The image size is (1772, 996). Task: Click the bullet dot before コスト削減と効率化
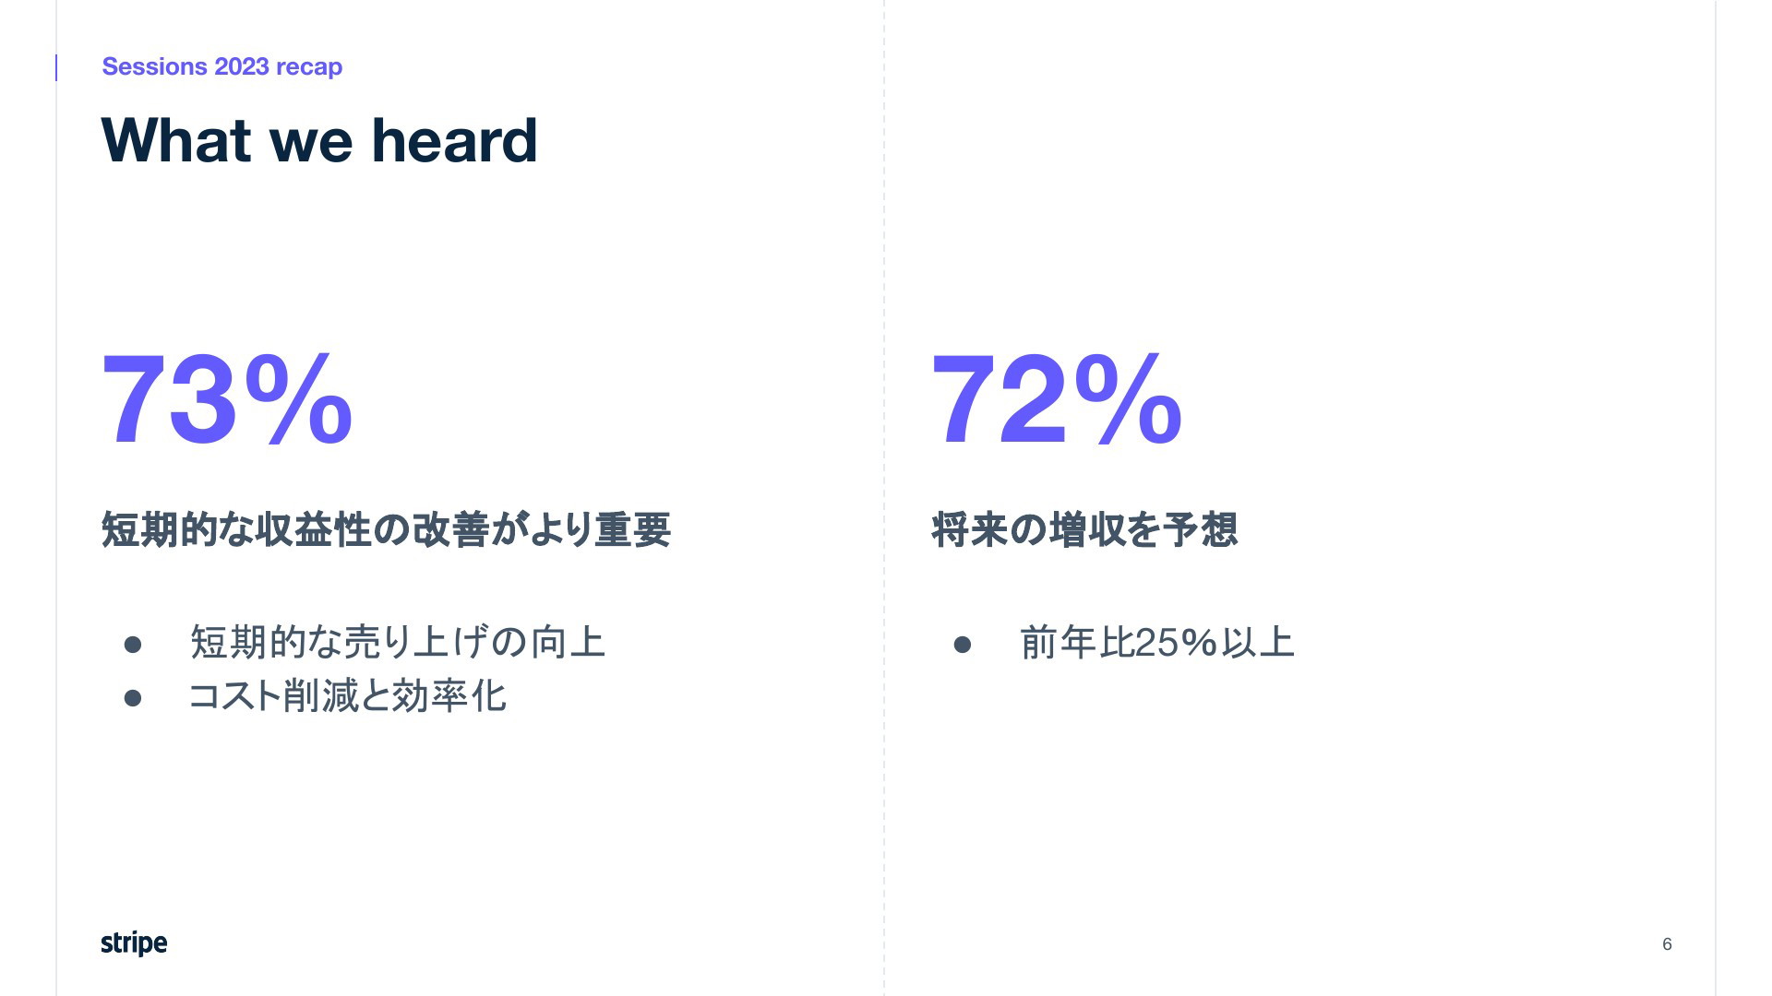(x=133, y=698)
